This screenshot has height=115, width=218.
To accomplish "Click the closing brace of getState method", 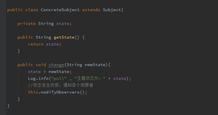I will pyautogui.click(x=19, y=51).
